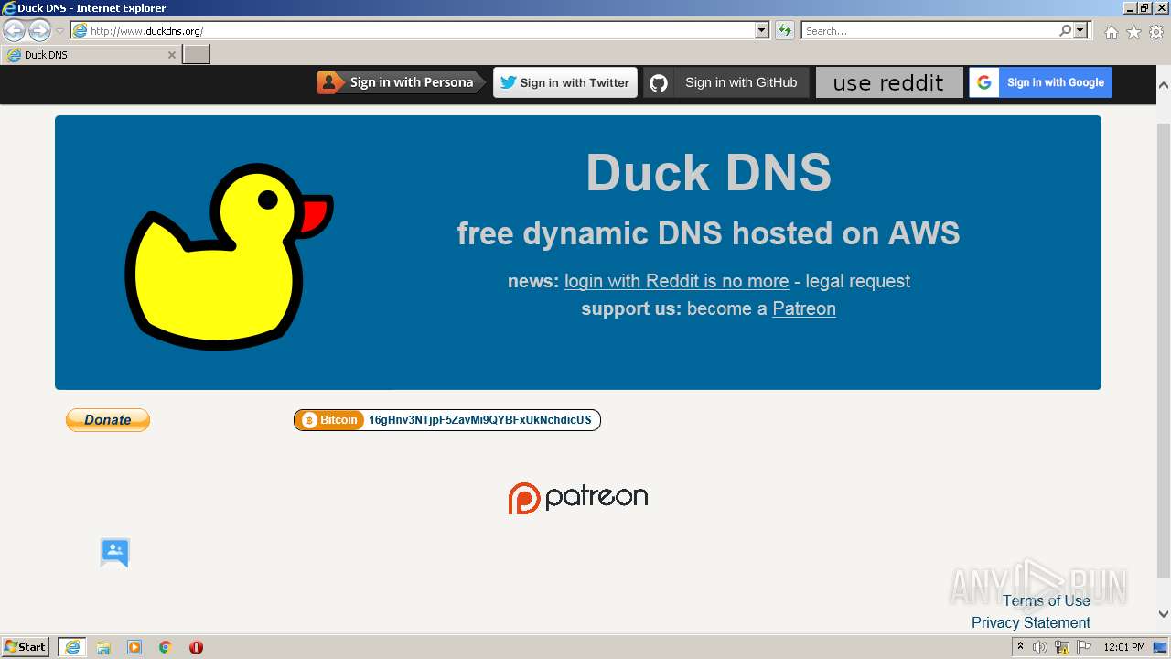This screenshot has height=659, width=1171.
Task: Click the Duck DNS heading text
Action: click(x=708, y=172)
